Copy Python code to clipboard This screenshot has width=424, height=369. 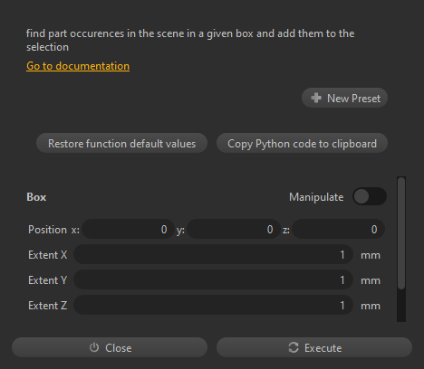point(302,143)
